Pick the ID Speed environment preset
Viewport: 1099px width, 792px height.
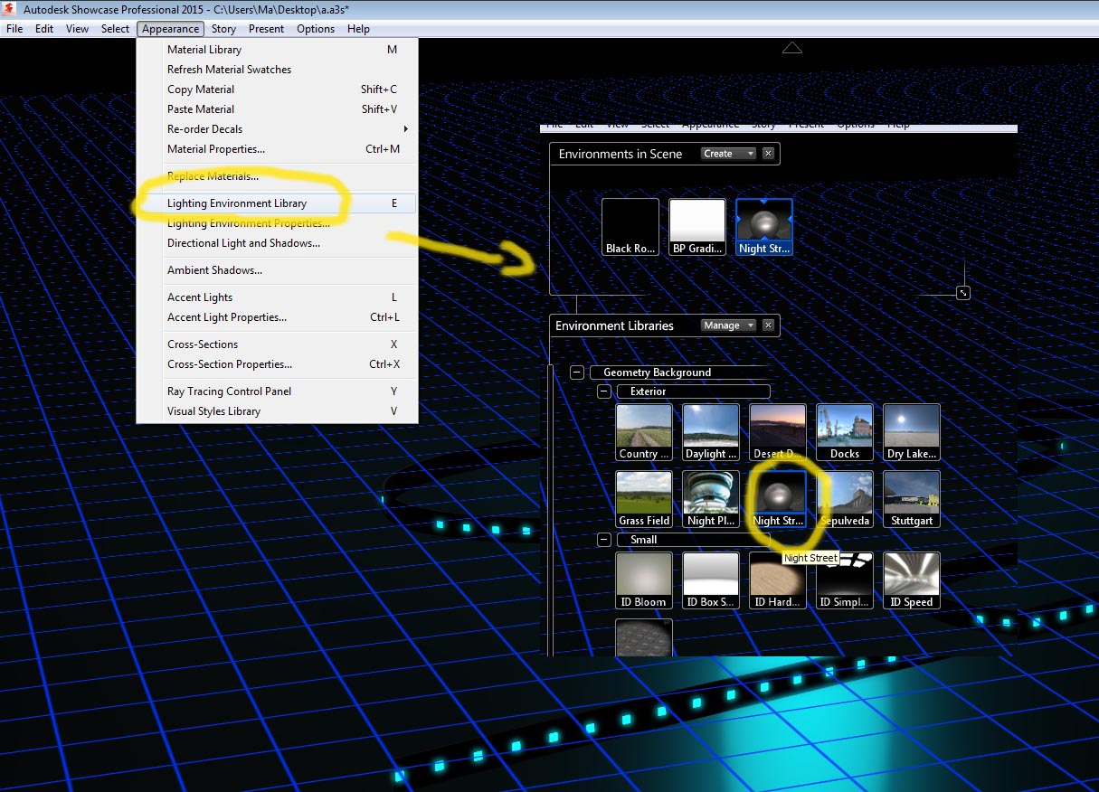pos(911,579)
